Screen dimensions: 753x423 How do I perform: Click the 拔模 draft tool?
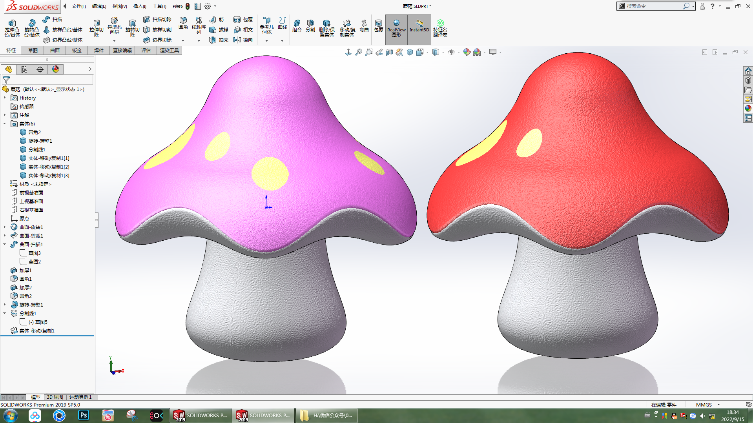click(219, 30)
